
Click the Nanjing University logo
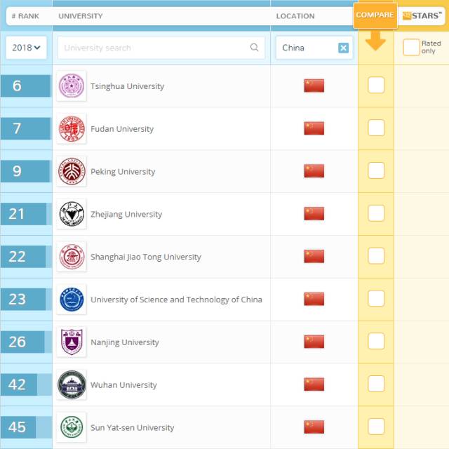72,342
